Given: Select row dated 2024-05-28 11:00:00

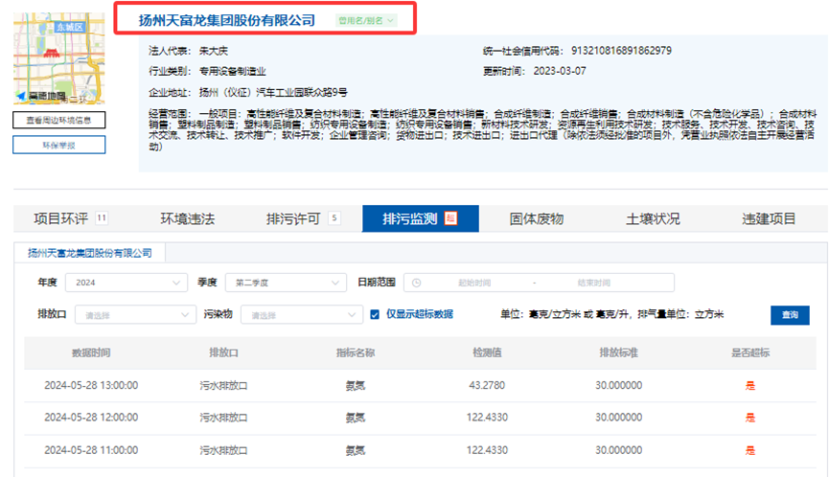Looking at the screenshot, I should point(421,450).
